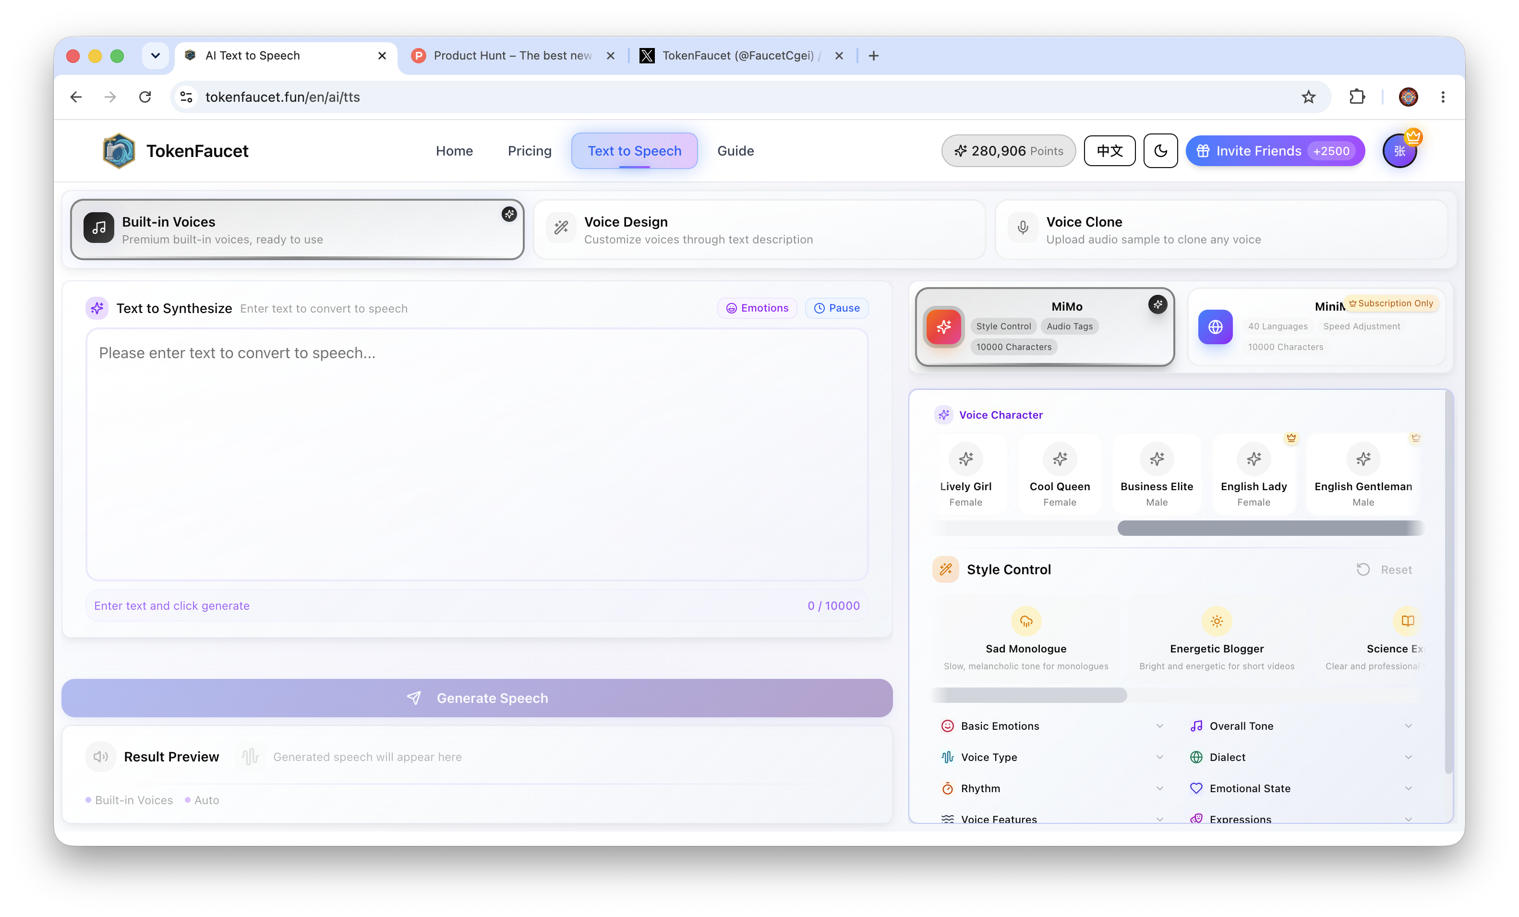Image resolution: width=1519 pixels, height=917 pixels.
Task: Select the Lively Girl voice
Action: pyautogui.click(x=965, y=475)
